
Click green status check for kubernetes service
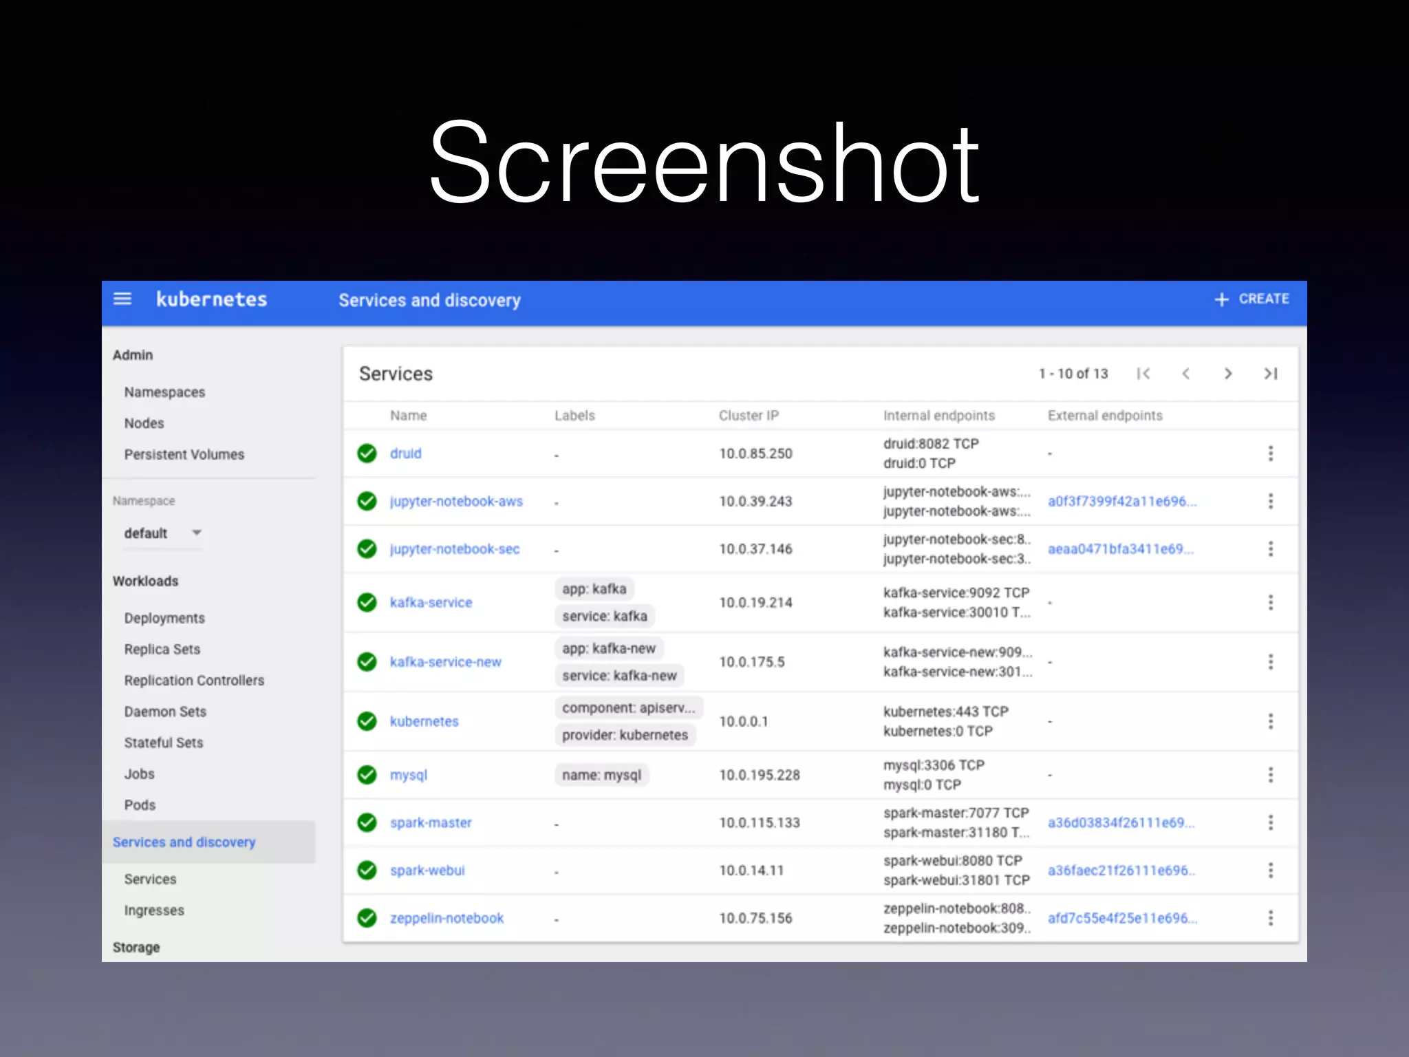367,721
